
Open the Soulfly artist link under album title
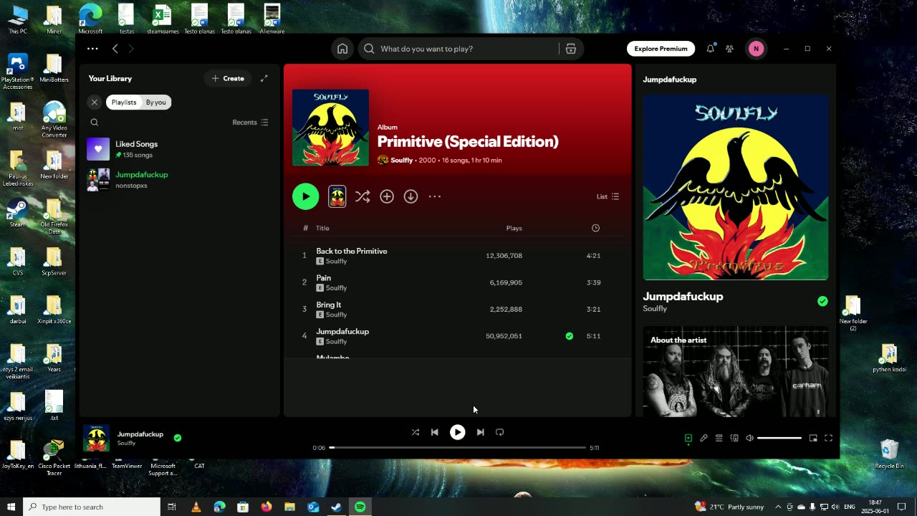pyautogui.click(x=401, y=161)
